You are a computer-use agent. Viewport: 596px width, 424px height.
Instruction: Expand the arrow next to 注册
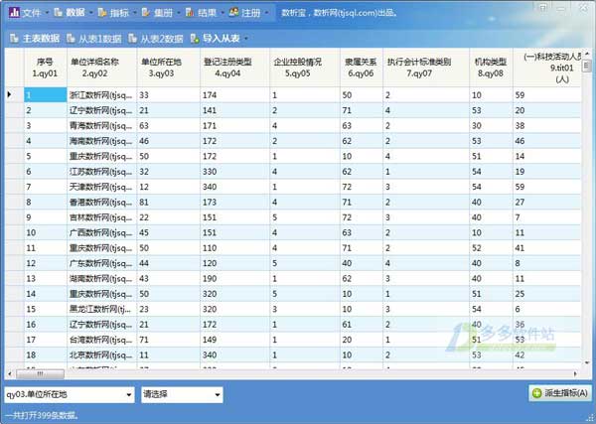[266, 13]
